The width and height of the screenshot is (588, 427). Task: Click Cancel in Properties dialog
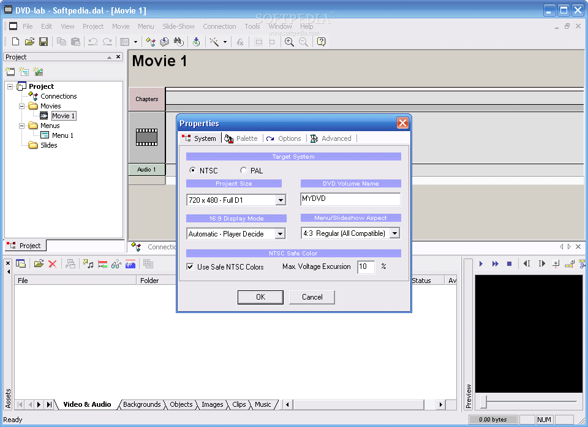(312, 297)
